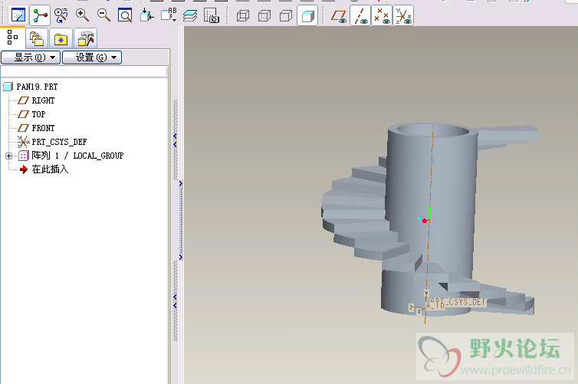The image size is (578, 384).
Task: Click the empty field above the model tree
Action: pyautogui.click(x=84, y=71)
